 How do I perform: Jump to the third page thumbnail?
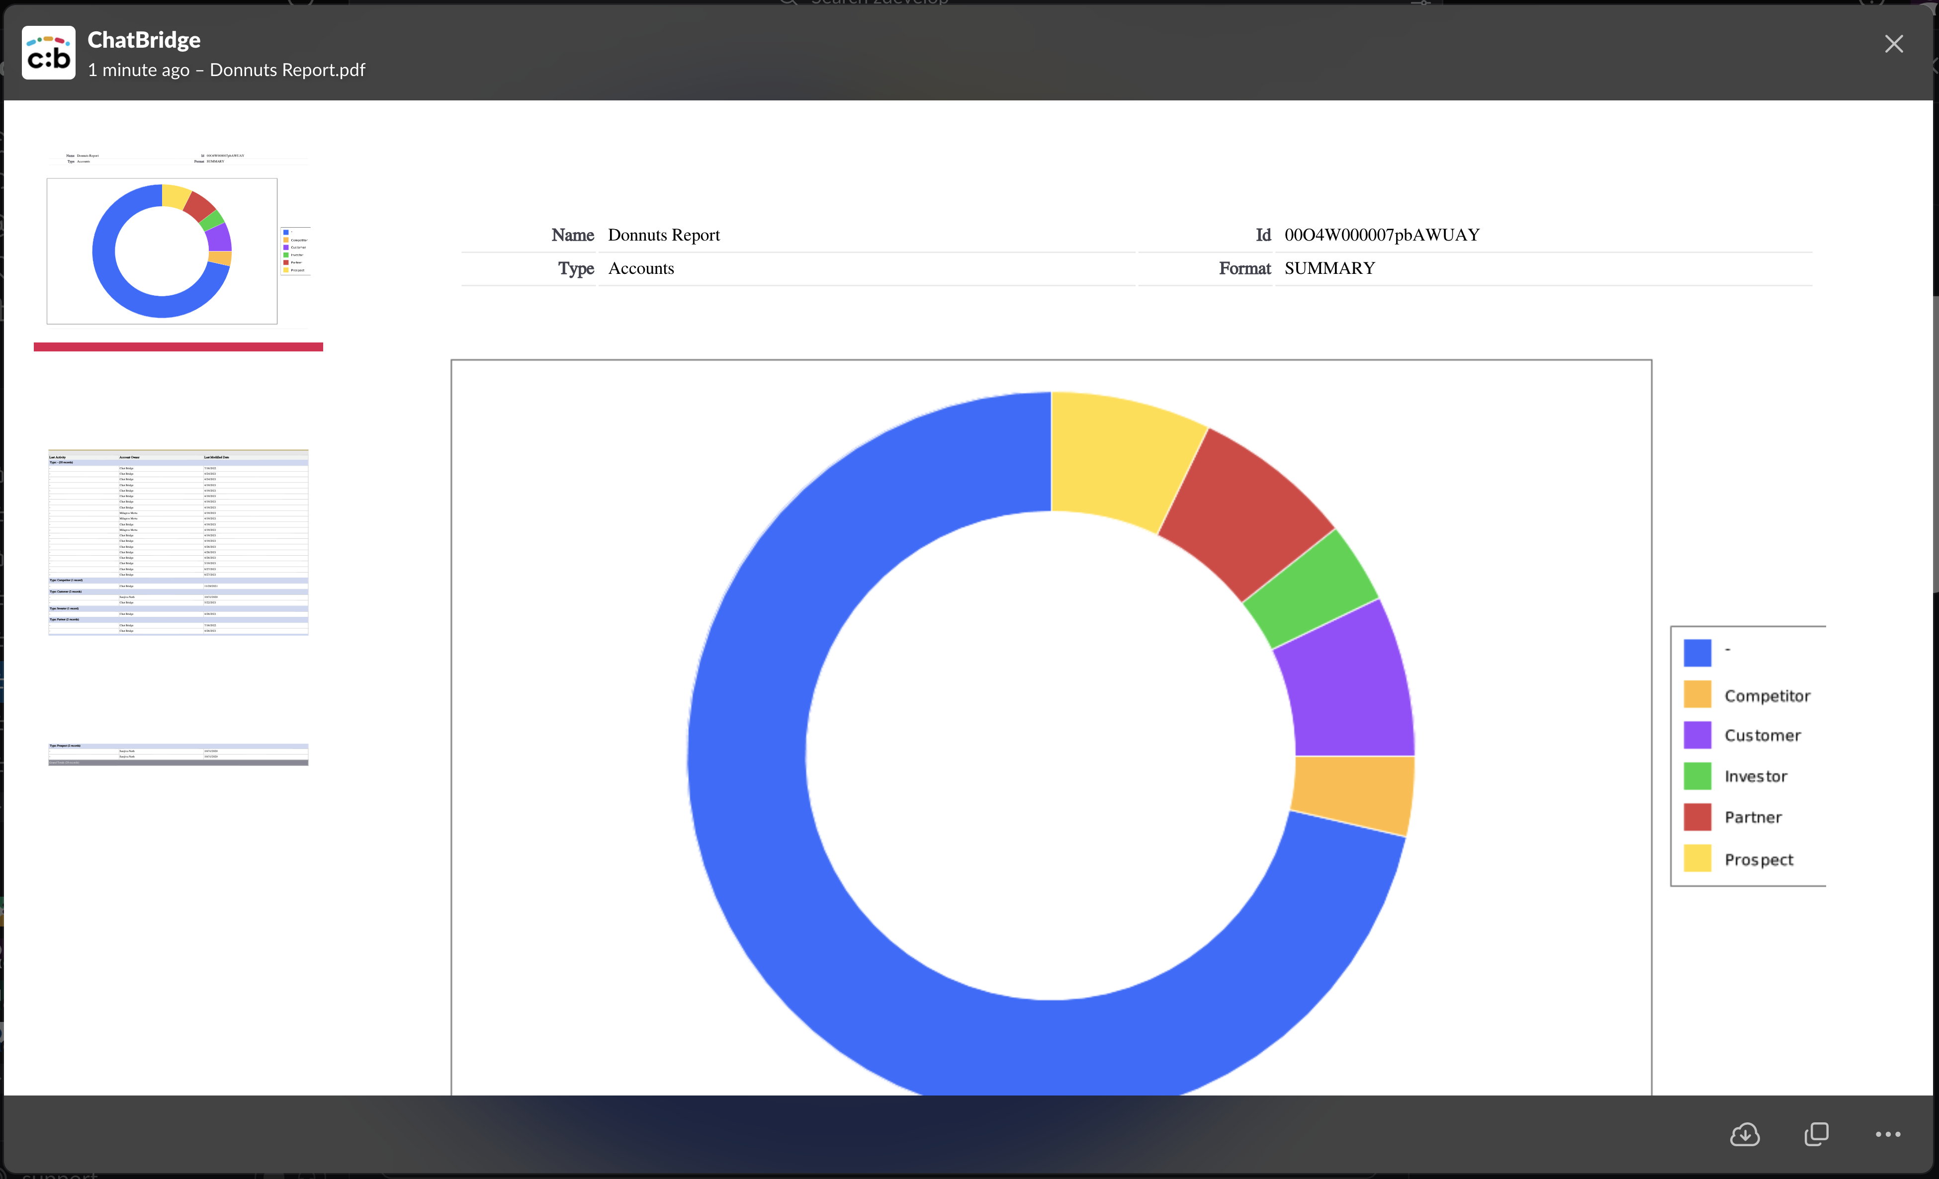coord(178,754)
